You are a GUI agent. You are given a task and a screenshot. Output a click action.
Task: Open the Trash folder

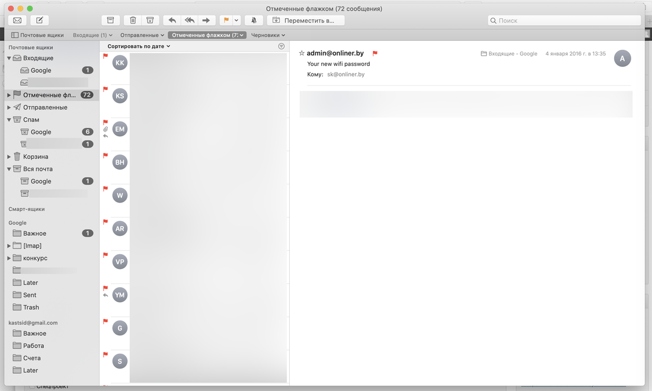coord(52,307)
